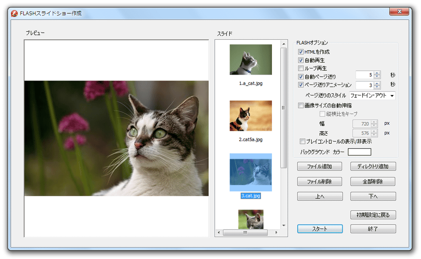Enable 画像サイズの自動伸縮 checkbox
Viewport: 421px width, 259px height.
tap(301, 105)
